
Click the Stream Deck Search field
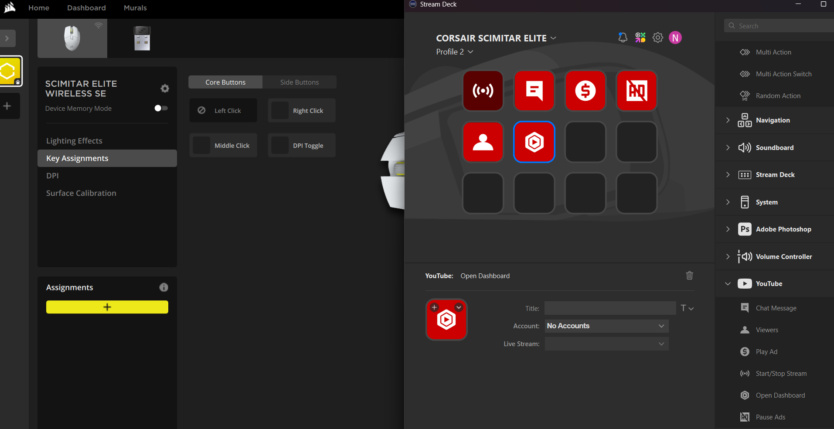point(779,26)
